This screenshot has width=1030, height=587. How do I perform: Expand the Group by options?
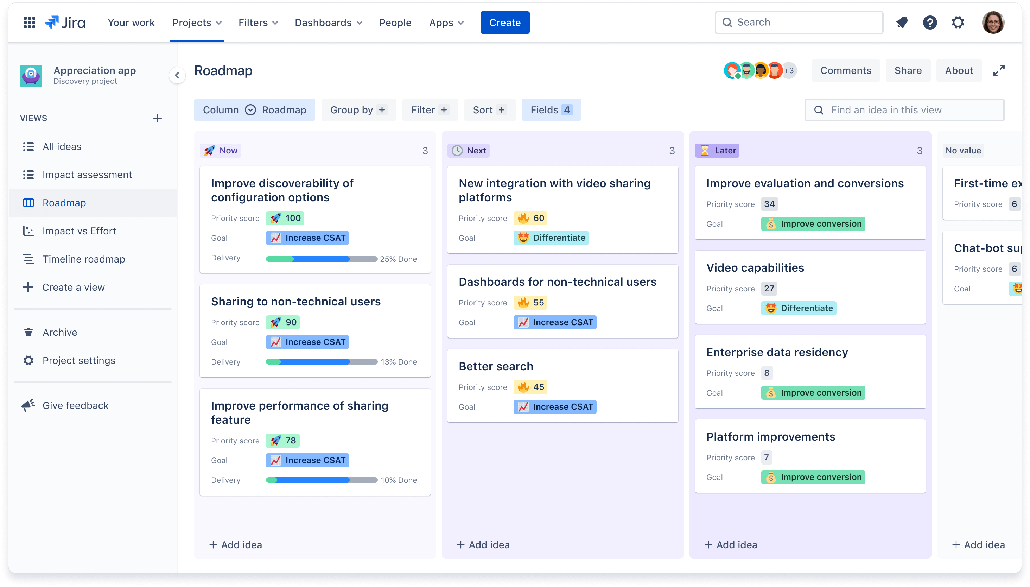click(359, 110)
